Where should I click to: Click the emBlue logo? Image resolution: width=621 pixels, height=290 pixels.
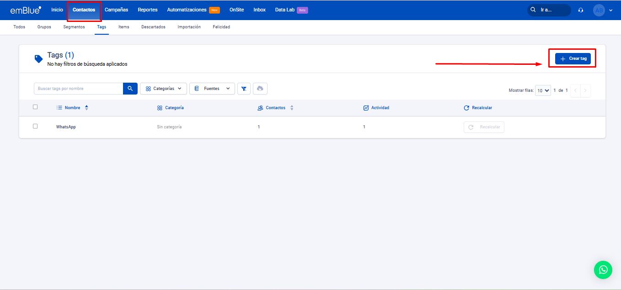tap(26, 10)
